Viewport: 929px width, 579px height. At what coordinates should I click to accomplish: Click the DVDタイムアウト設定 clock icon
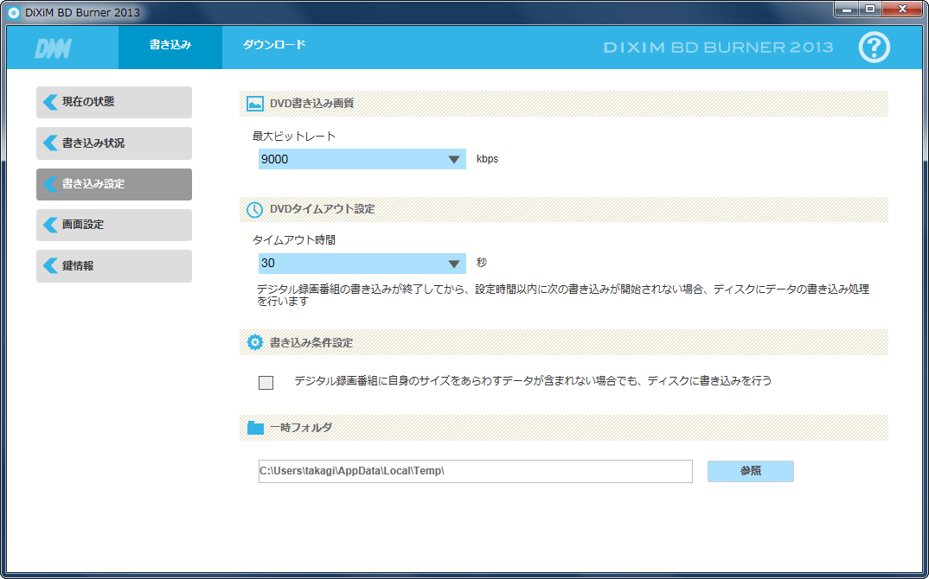(x=255, y=210)
